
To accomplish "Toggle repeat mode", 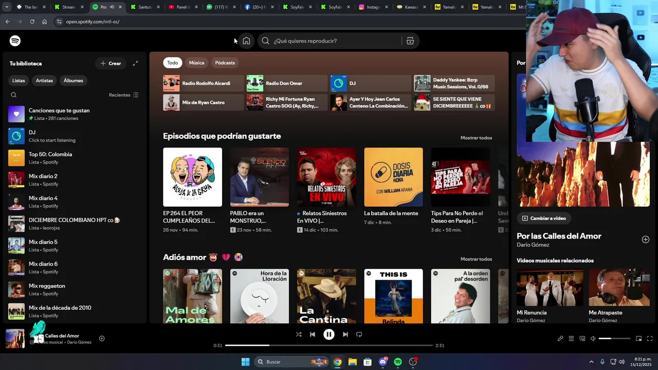I will point(359,335).
